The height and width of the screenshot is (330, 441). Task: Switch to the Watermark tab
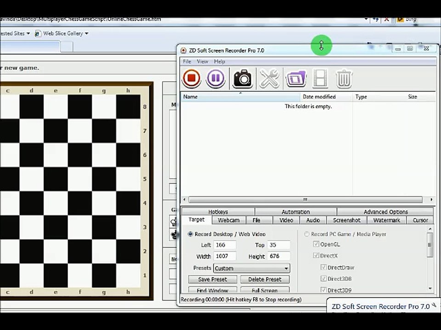(x=387, y=220)
